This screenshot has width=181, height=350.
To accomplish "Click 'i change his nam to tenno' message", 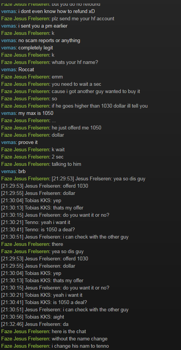I will coord(81,346).
